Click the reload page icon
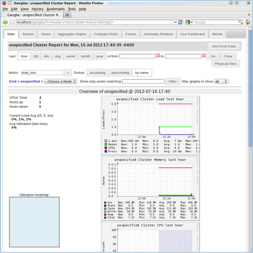Image resolution: width=253 pixels, height=253 pixels. (x=180, y=22)
